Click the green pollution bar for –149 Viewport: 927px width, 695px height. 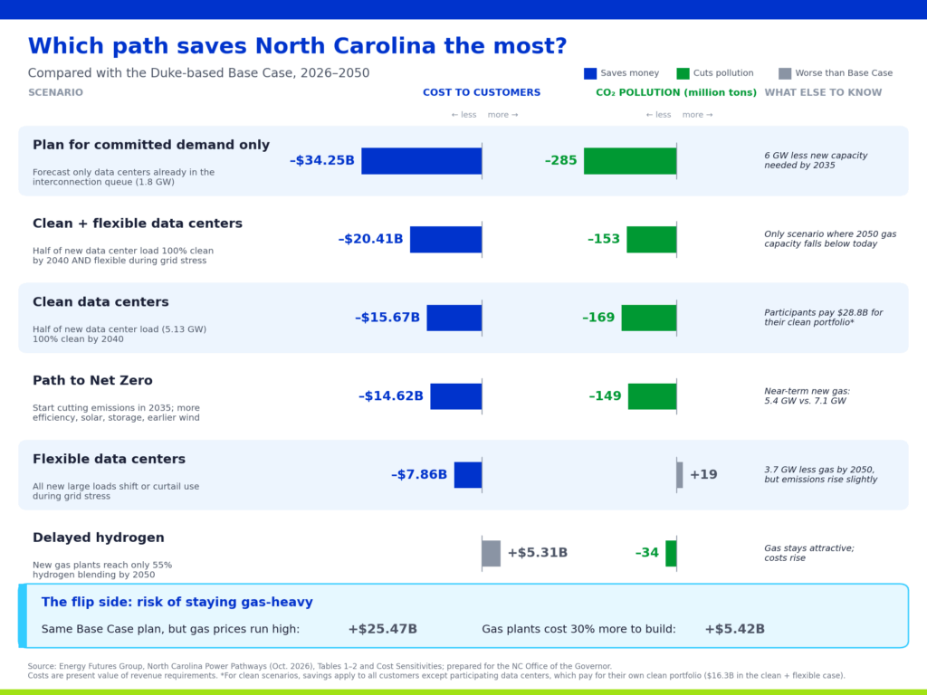(652, 396)
